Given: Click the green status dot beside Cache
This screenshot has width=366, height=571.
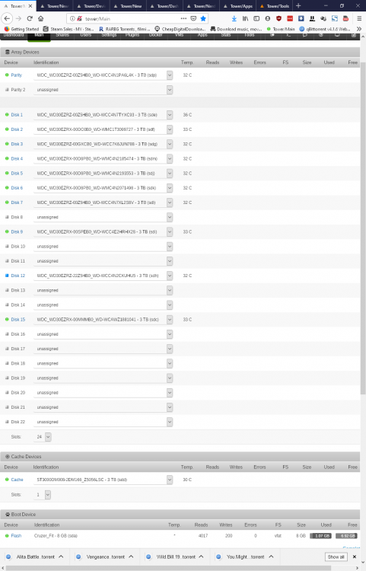Looking at the screenshot, I should (7, 480).
